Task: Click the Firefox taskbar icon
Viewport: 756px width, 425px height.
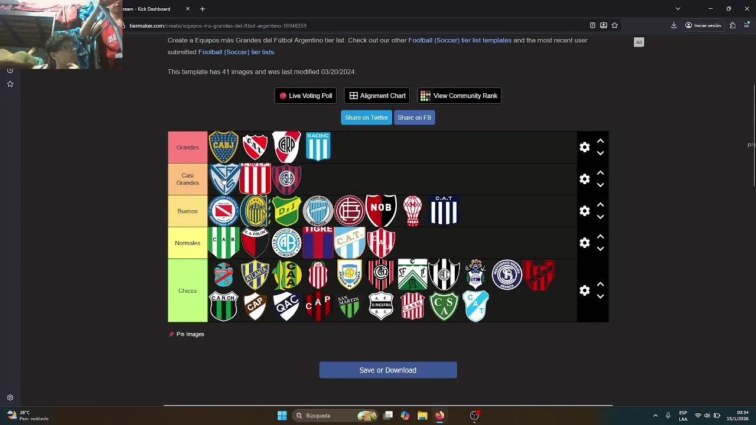Action: pyautogui.click(x=439, y=416)
